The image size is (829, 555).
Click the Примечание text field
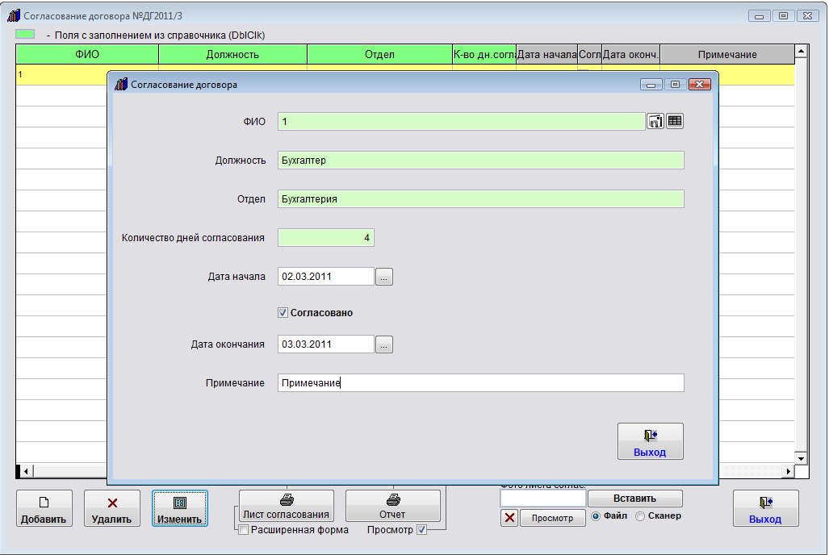point(480,382)
